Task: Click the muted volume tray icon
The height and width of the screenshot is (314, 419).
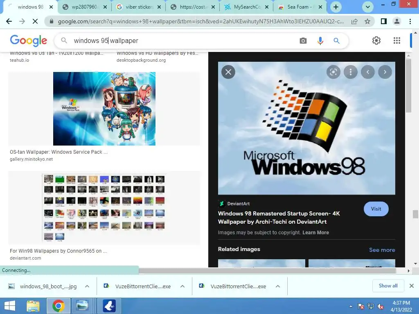Action: coord(381,307)
